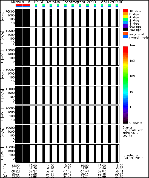
Task: Click the created on Jul 19, 2010 text
Action: coord(133,157)
